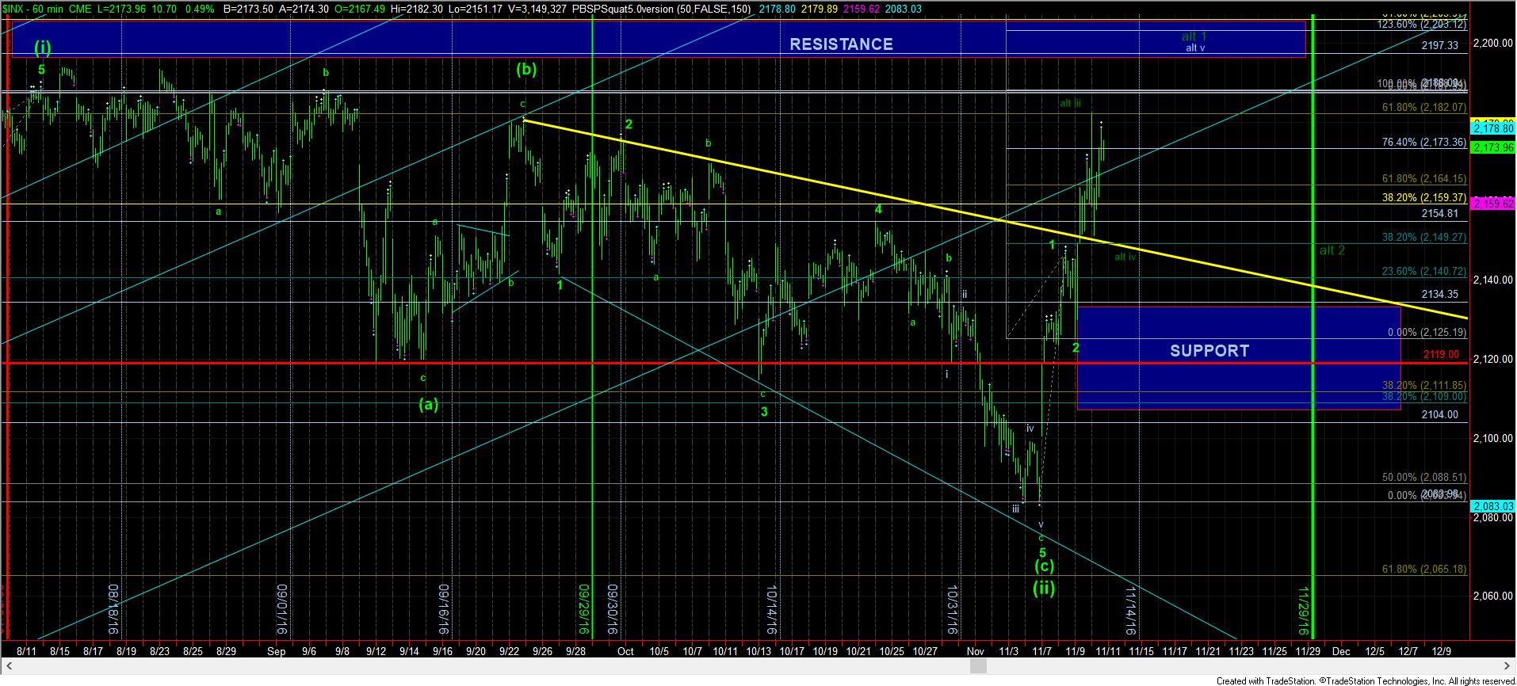Click the 11/29 date on time axis
This screenshot has height=686, width=1517.
pos(1307,651)
